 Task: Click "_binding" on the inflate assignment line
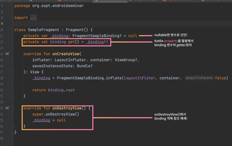[41, 78]
